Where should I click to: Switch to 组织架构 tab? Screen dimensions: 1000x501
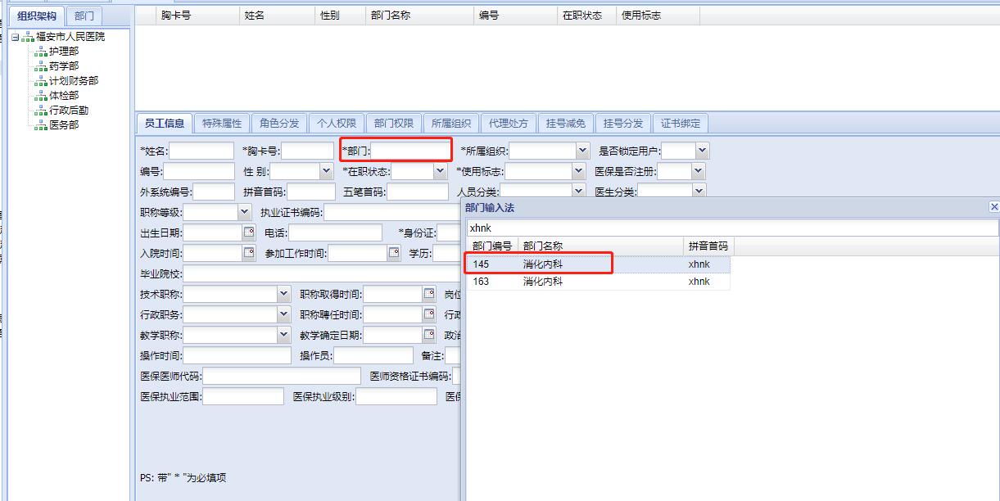pyautogui.click(x=37, y=16)
